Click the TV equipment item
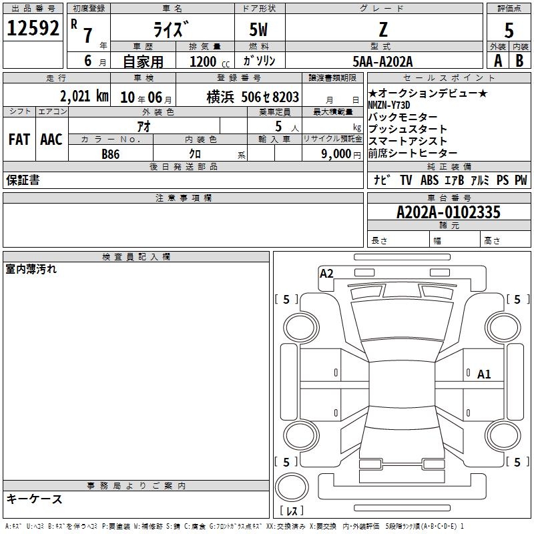Image resolution: width=534 pixels, height=534 pixels. [406, 180]
